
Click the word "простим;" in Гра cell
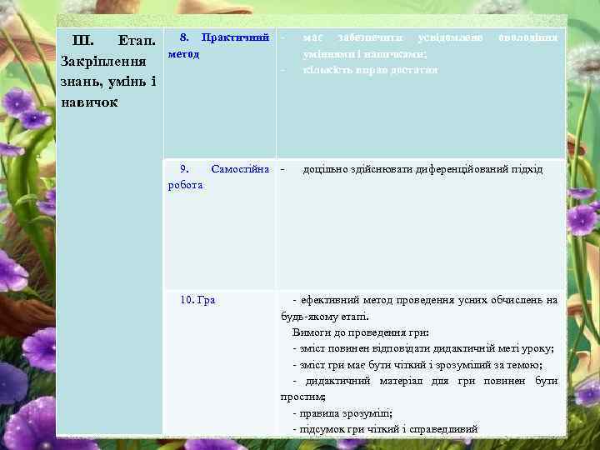[303, 397]
